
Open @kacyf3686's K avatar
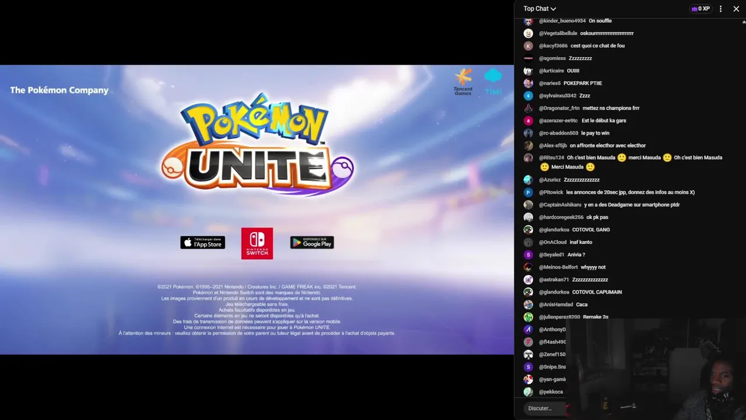click(x=528, y=45)
